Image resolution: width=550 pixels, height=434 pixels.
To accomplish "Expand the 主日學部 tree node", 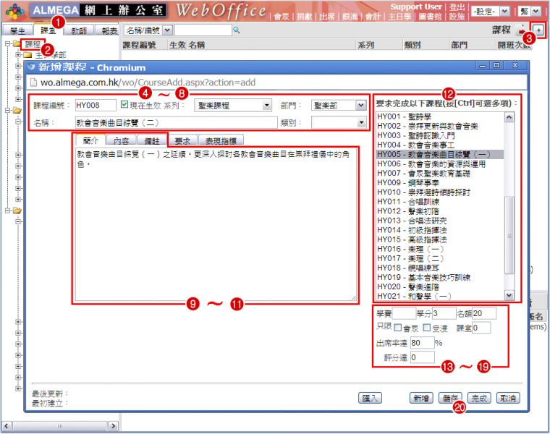I will (18, 55).
